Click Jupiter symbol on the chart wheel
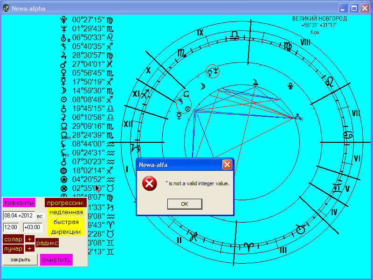Viewport: 373px width, 280px height. [x=256, y=83]
